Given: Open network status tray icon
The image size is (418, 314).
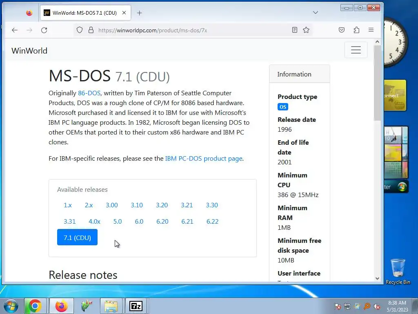Looking at the screenshot, I should [x=347, y=306].
